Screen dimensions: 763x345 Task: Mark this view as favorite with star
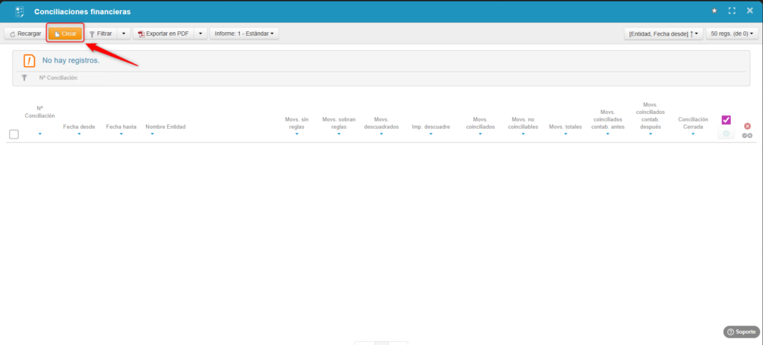pyautogui.click(x=714, y=11)
